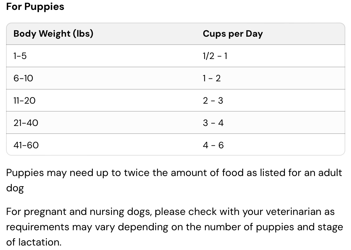Image resolution: width=351 pixels, height=250 pixels.
Task: Select the "Cups per Day" column header
Action: (233, 34)
